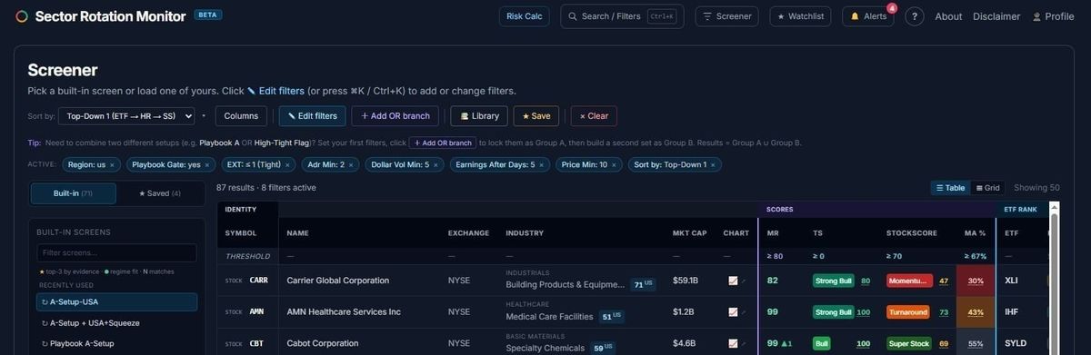Remove the 'Price Min: 10' filter chip
1091x355 pixels.
point(614,165)
